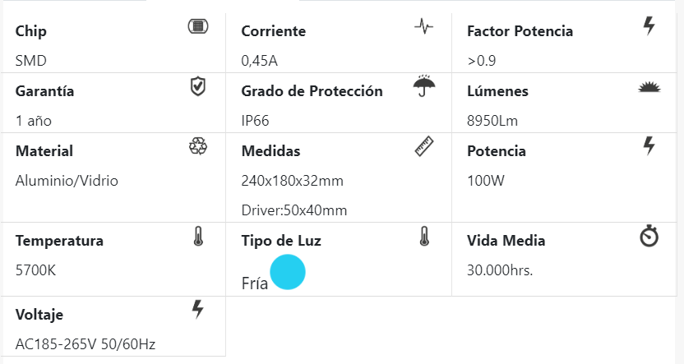
Task: Click the umbrella icon beside Grado de Protección
Action: tap(423, 85)
